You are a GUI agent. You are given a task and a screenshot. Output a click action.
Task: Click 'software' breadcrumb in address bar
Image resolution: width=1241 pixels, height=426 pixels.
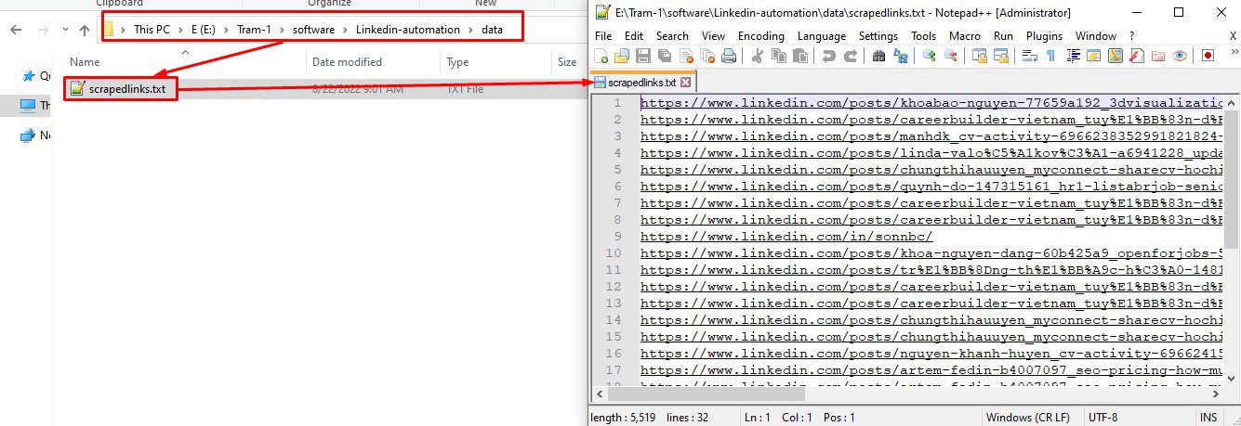[314, 30]
